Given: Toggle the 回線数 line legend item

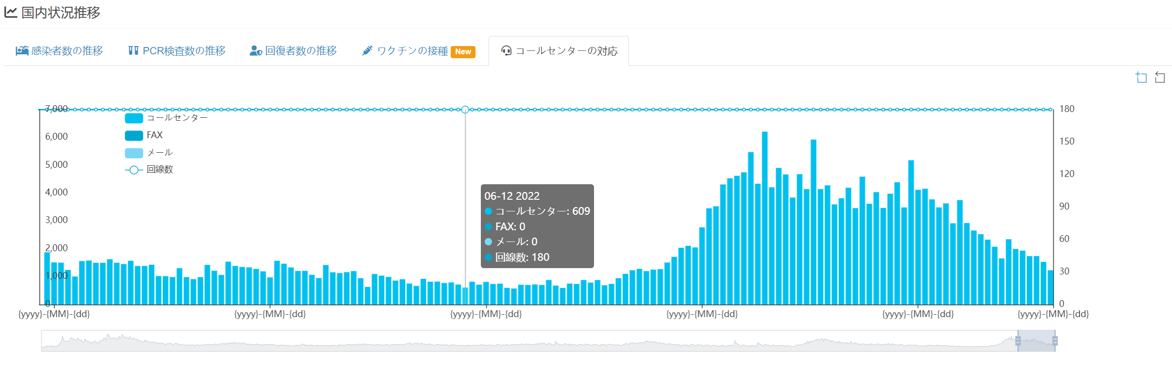Looking at the screenshot, I should tap(134, 170).
